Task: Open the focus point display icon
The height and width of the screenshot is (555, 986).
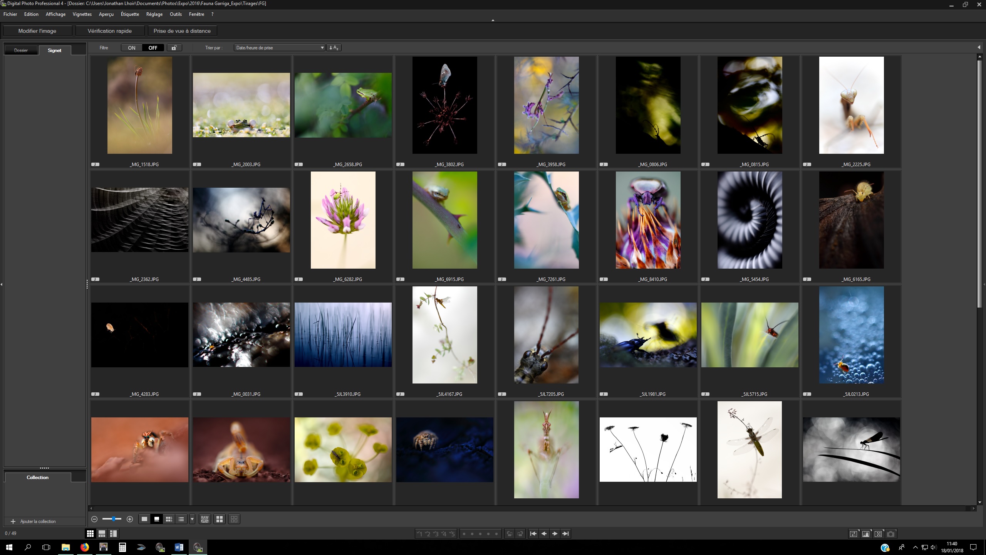Action: (878, 534)
